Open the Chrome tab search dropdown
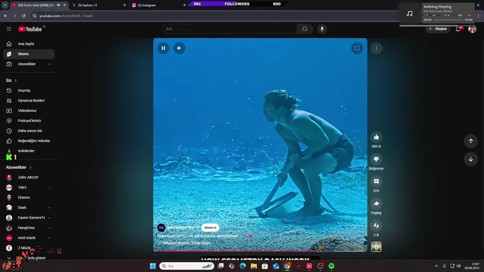The width and height of the screenshot is (484, 272). (5, 5)
